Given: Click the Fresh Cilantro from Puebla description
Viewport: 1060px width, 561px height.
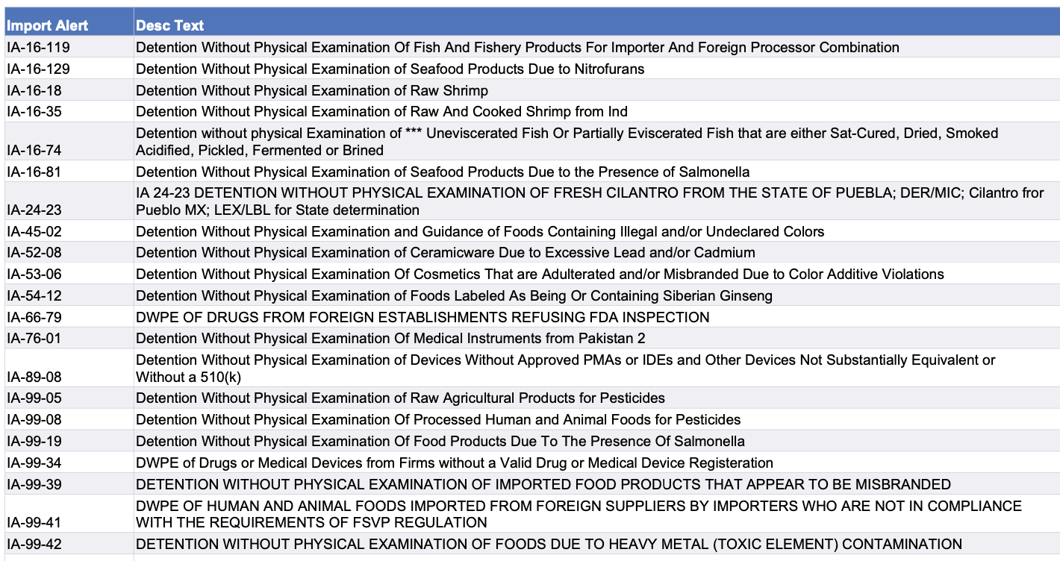Looking at the screenshot, I should click(590, 201).
